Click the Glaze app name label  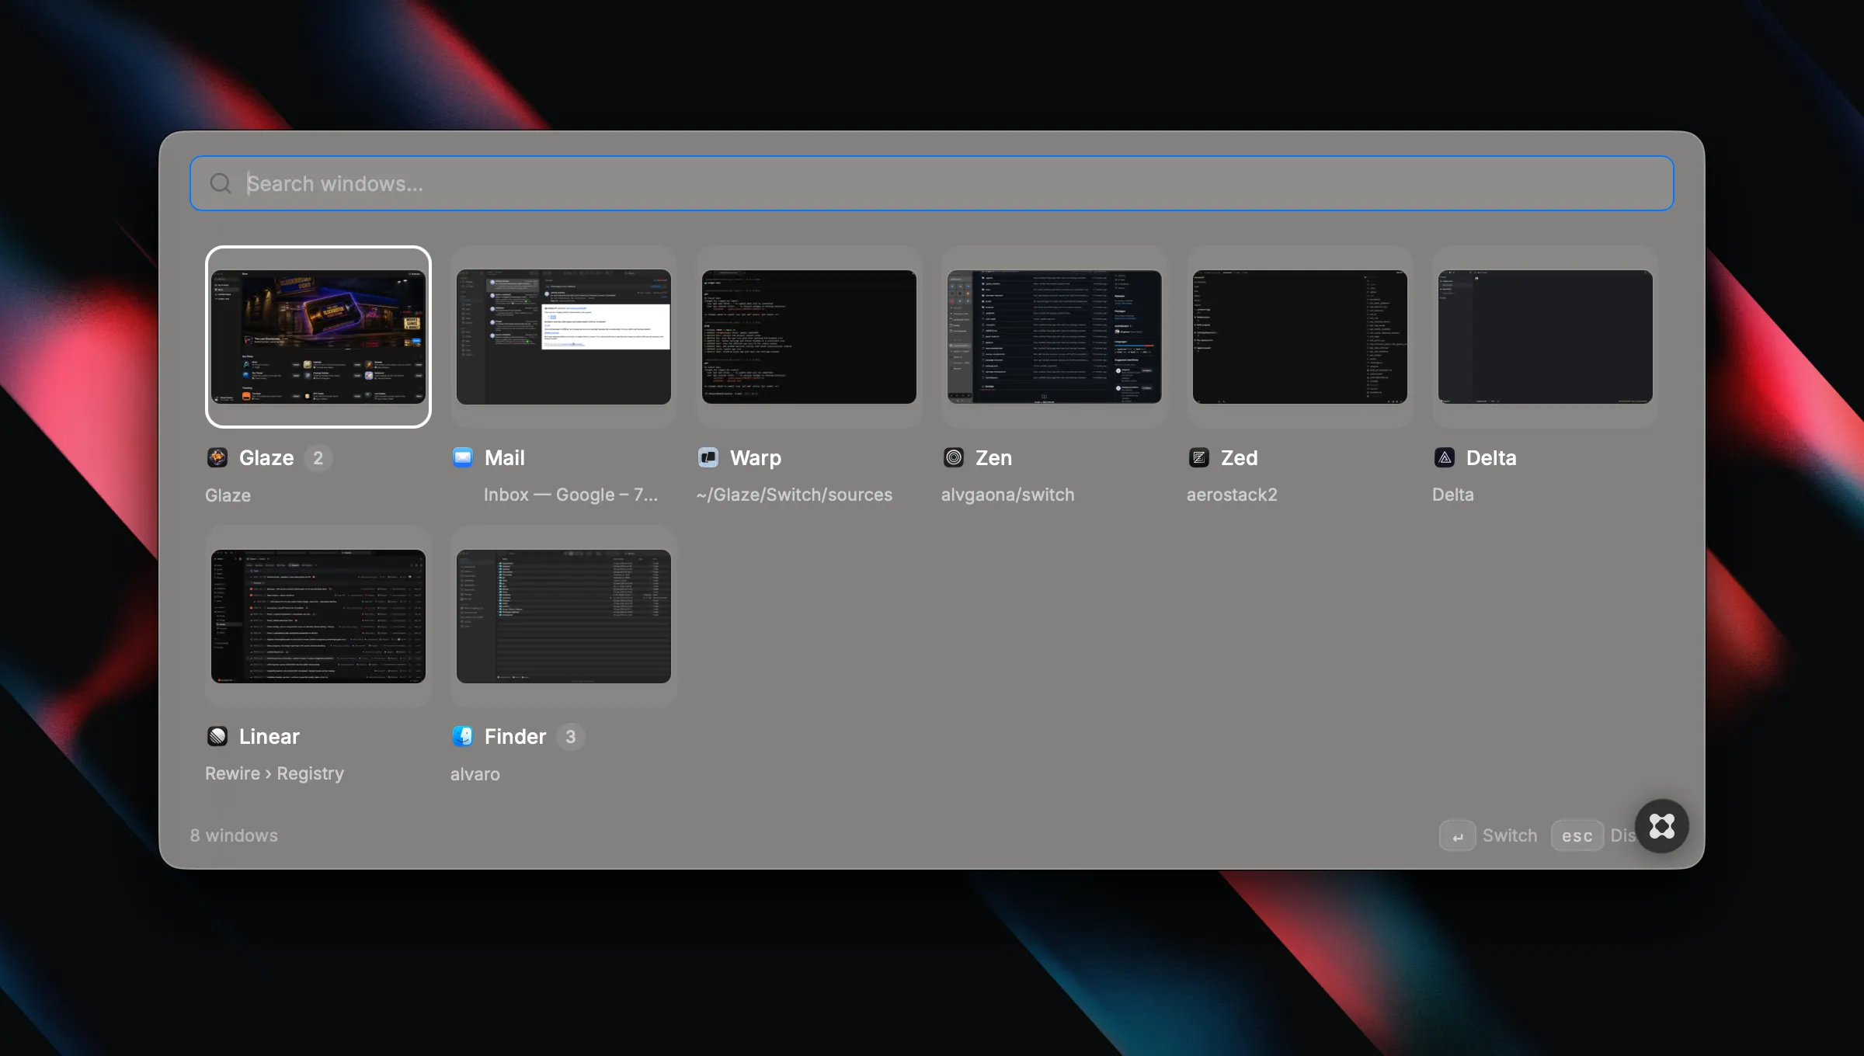[x=266, y=458]
